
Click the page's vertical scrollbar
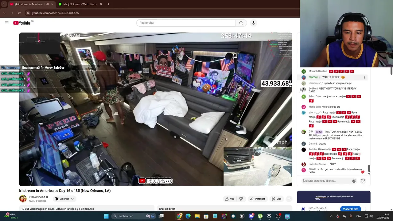pos(391,71)
